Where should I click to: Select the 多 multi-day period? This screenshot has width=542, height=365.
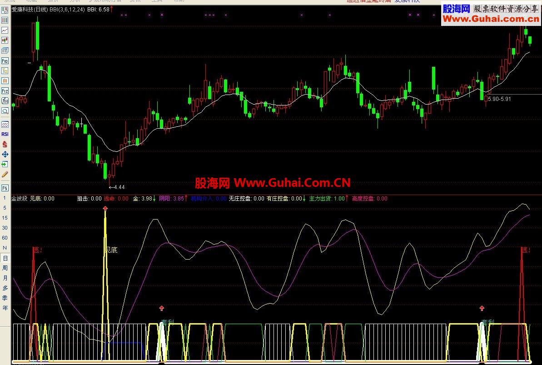(5, 288)
